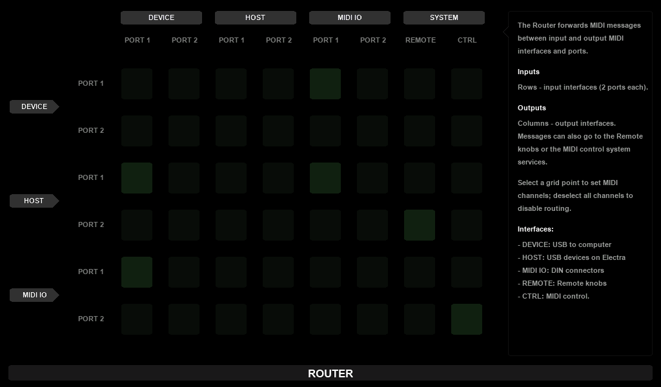Enable routing HOST Port 2 input to HOST Port 2 output

[x=278, y=225]
